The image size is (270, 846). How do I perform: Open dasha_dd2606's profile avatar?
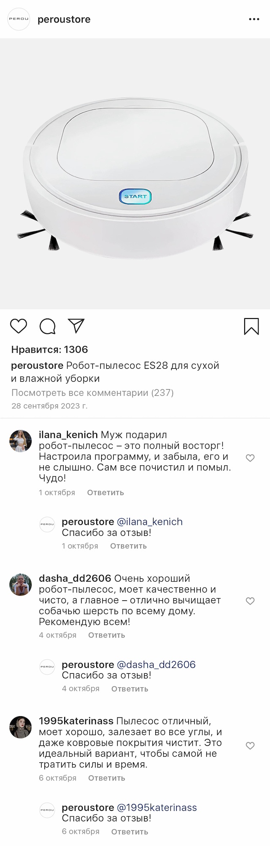[x=21, y=585]
